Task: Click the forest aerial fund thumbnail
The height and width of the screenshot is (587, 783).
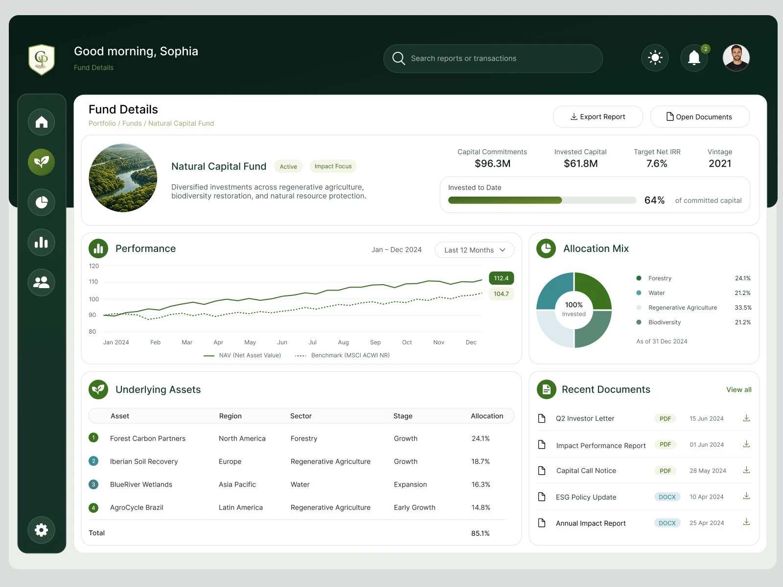Action: click(x=123, y=178)
